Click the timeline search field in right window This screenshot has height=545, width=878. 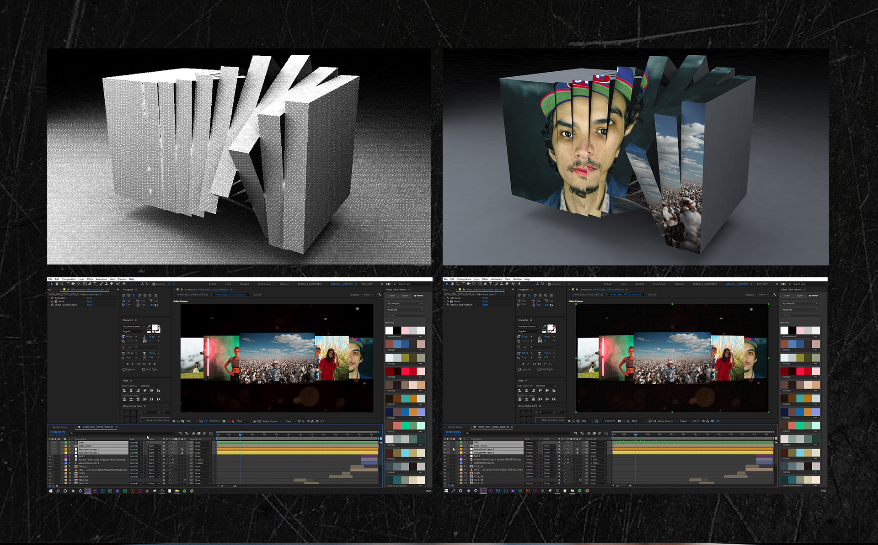pyautogui.click(x=503, y=433)
